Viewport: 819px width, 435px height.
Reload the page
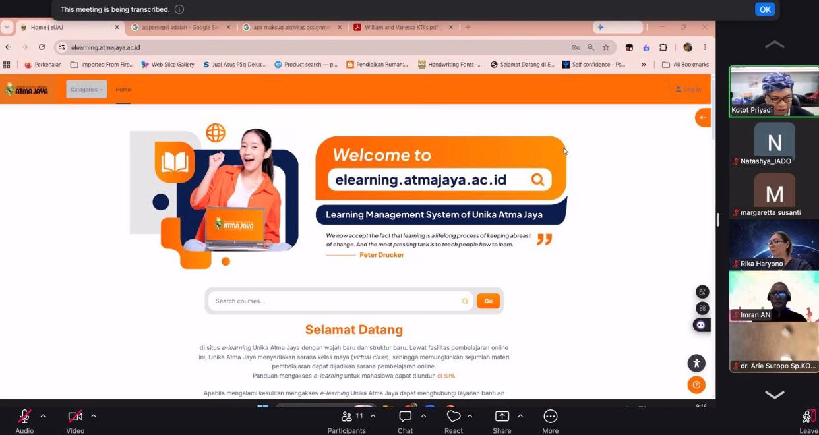pos(42,47)
